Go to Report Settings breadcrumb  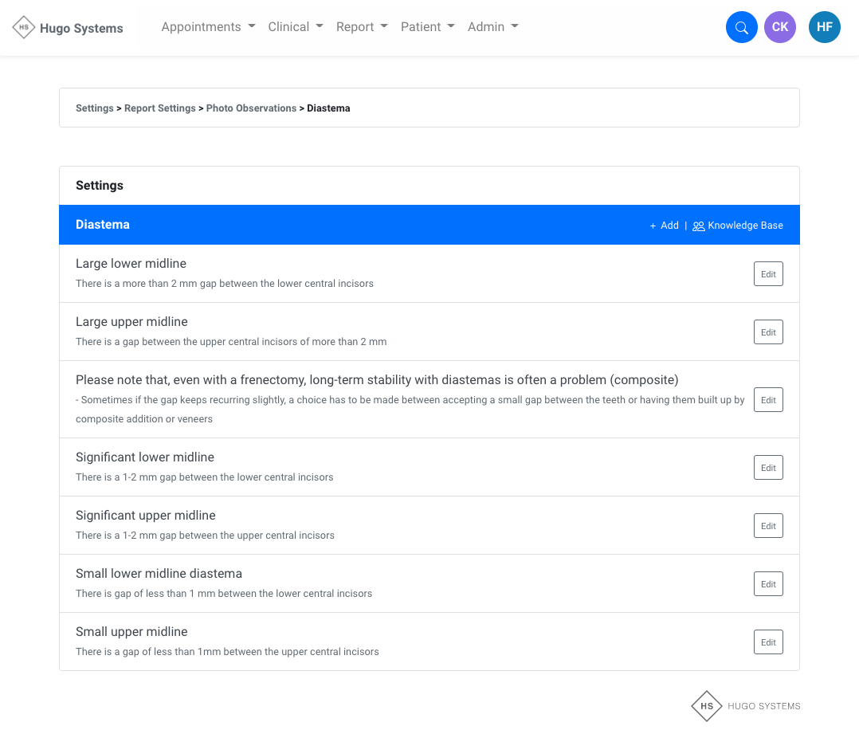pyautogui.click(x=159, y=108)
